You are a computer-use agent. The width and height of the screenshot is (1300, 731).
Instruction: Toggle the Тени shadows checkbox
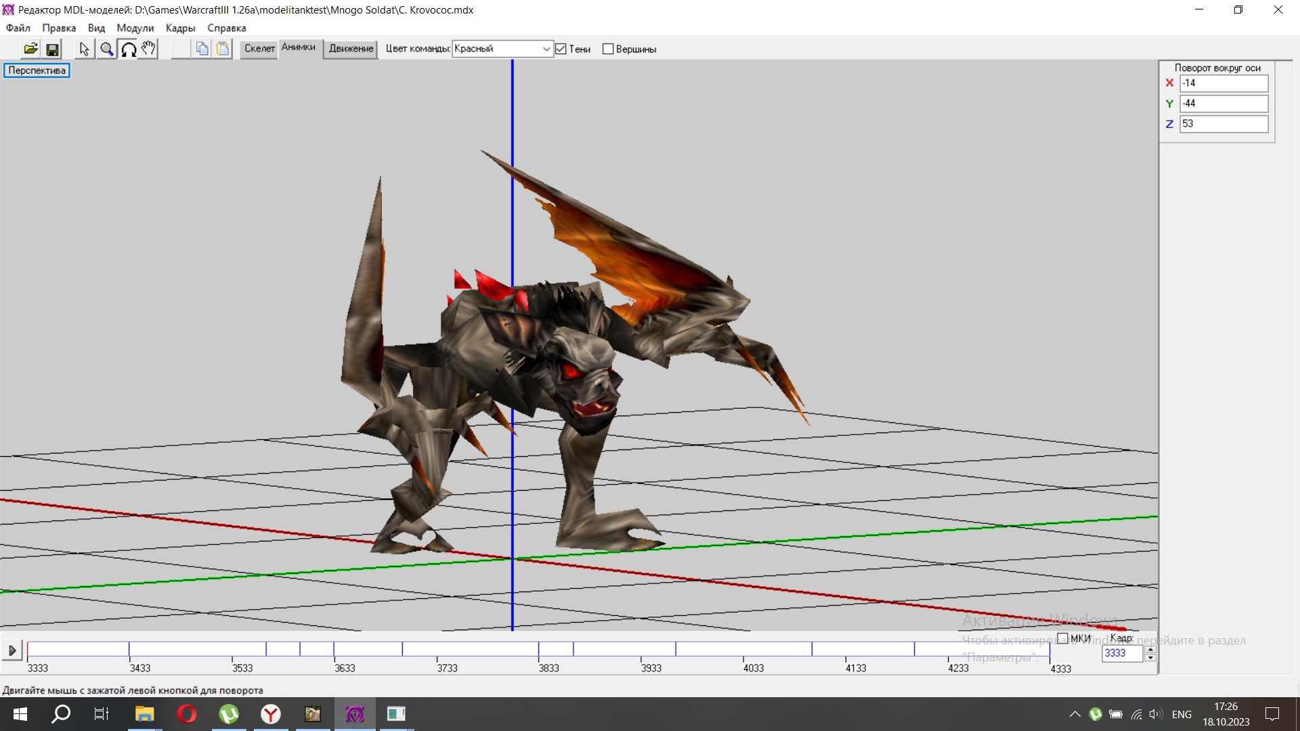coord(561,49)
